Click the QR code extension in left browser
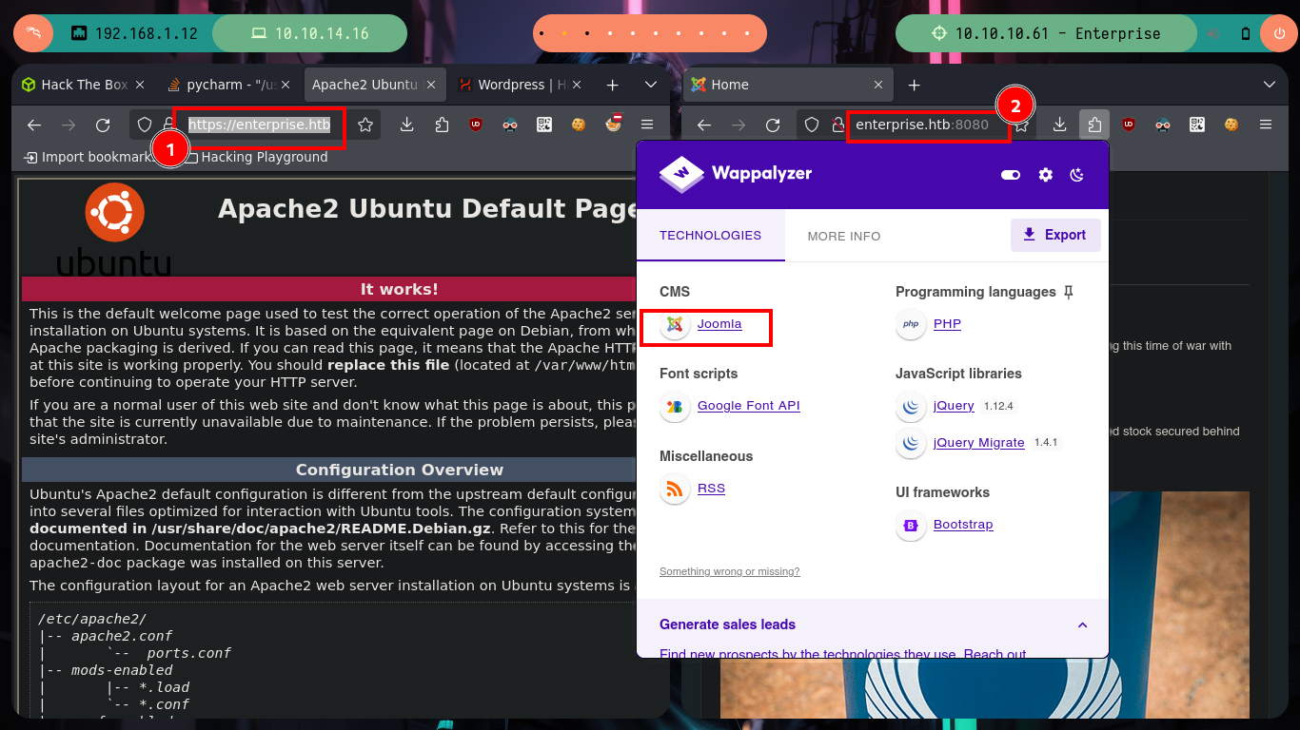The image size is (1300, 730). pyautogui.click(x=544, y=125)
